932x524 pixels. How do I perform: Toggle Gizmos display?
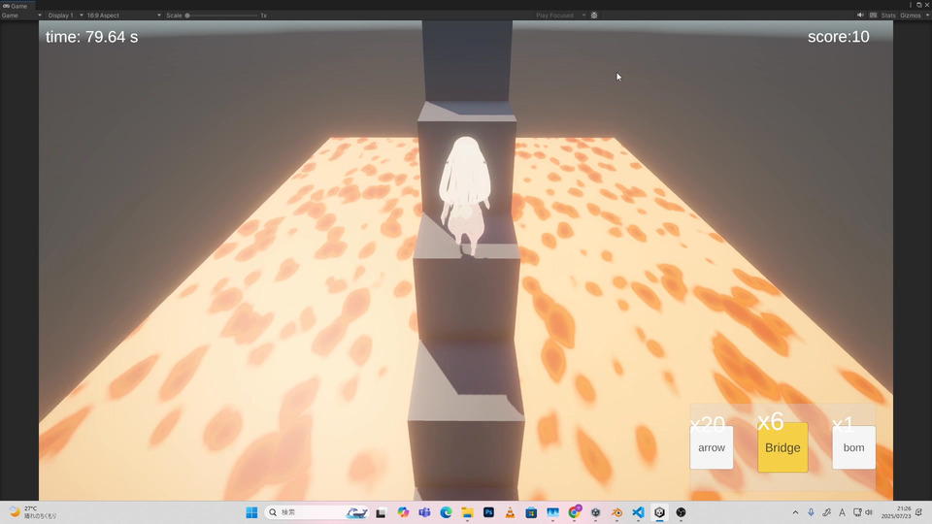(x=910, y=16)
